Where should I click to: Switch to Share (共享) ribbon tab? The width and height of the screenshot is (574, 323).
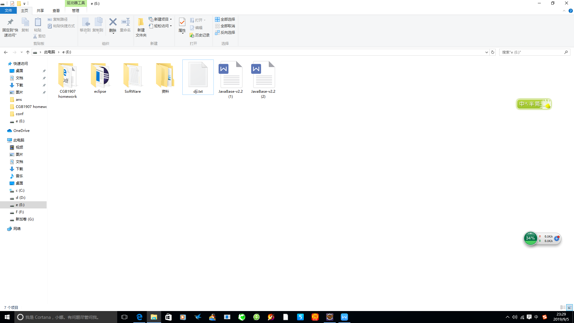tap(40, 11)
